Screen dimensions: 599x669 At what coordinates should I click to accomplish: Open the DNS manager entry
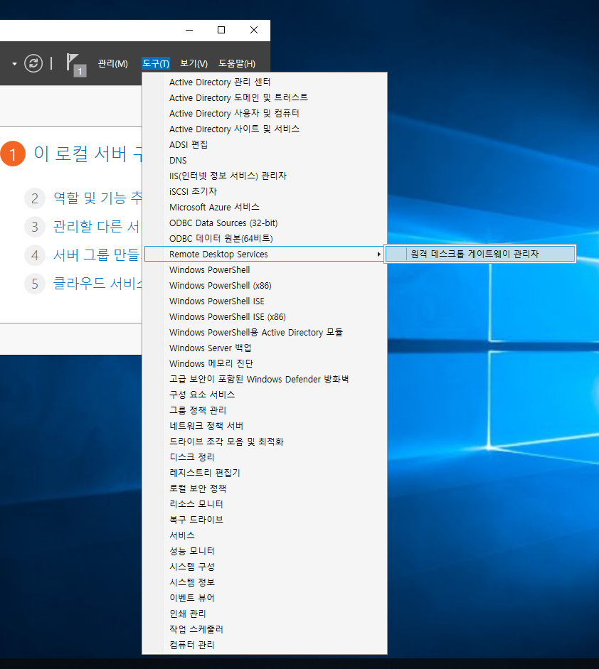pyautogui.click(x=265, y=161)
